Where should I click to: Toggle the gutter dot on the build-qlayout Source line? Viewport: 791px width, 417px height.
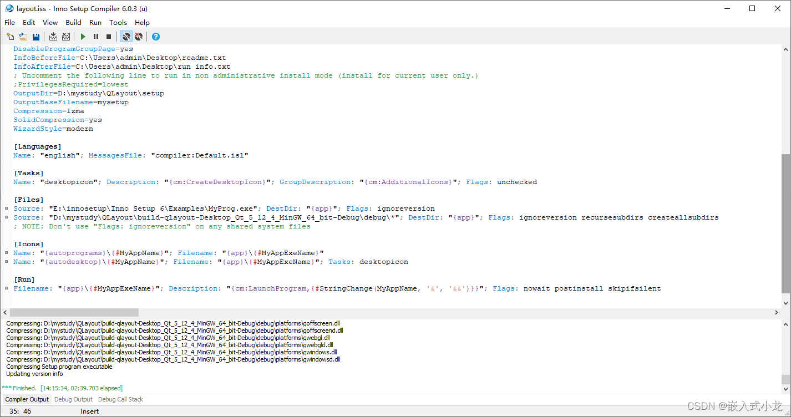coord(6,217)
